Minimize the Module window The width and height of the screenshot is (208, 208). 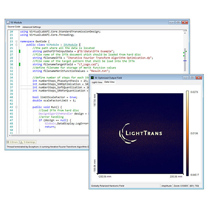coord(172,22)
